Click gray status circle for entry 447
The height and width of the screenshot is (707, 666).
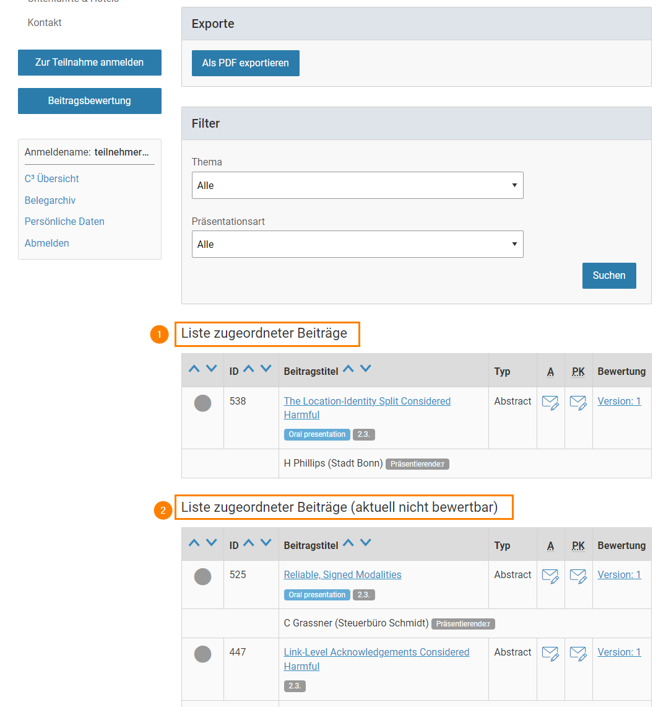(202, 654)
